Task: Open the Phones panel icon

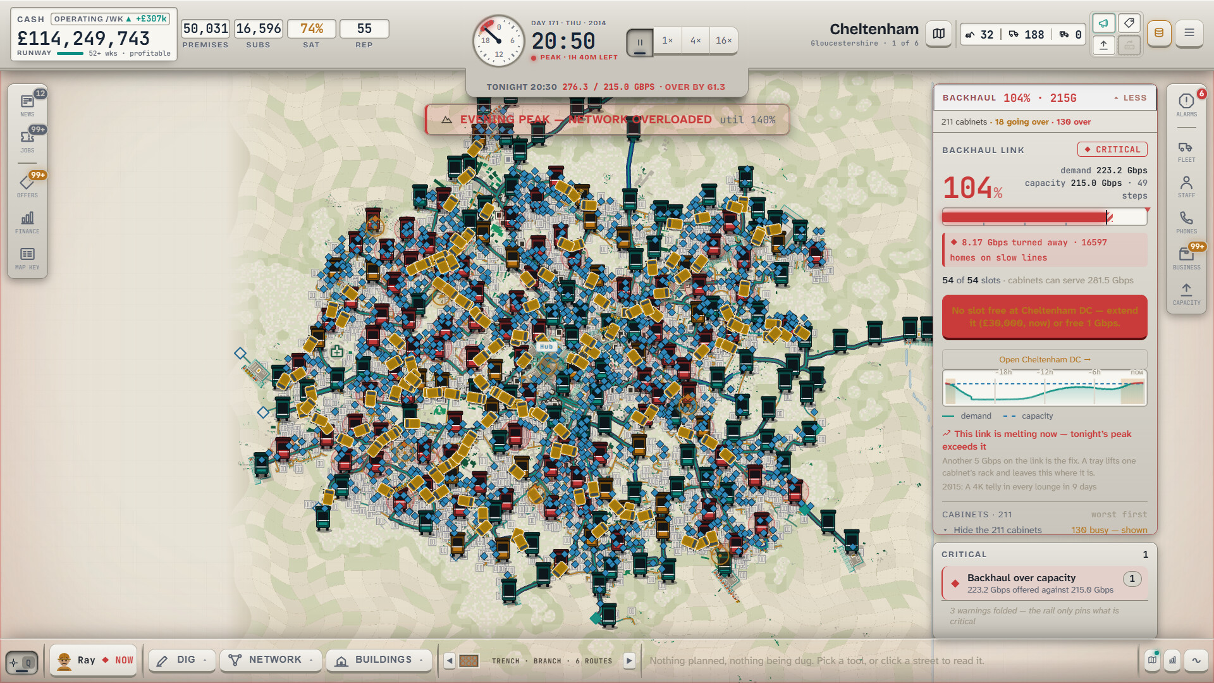Action: click(1186, 222)
